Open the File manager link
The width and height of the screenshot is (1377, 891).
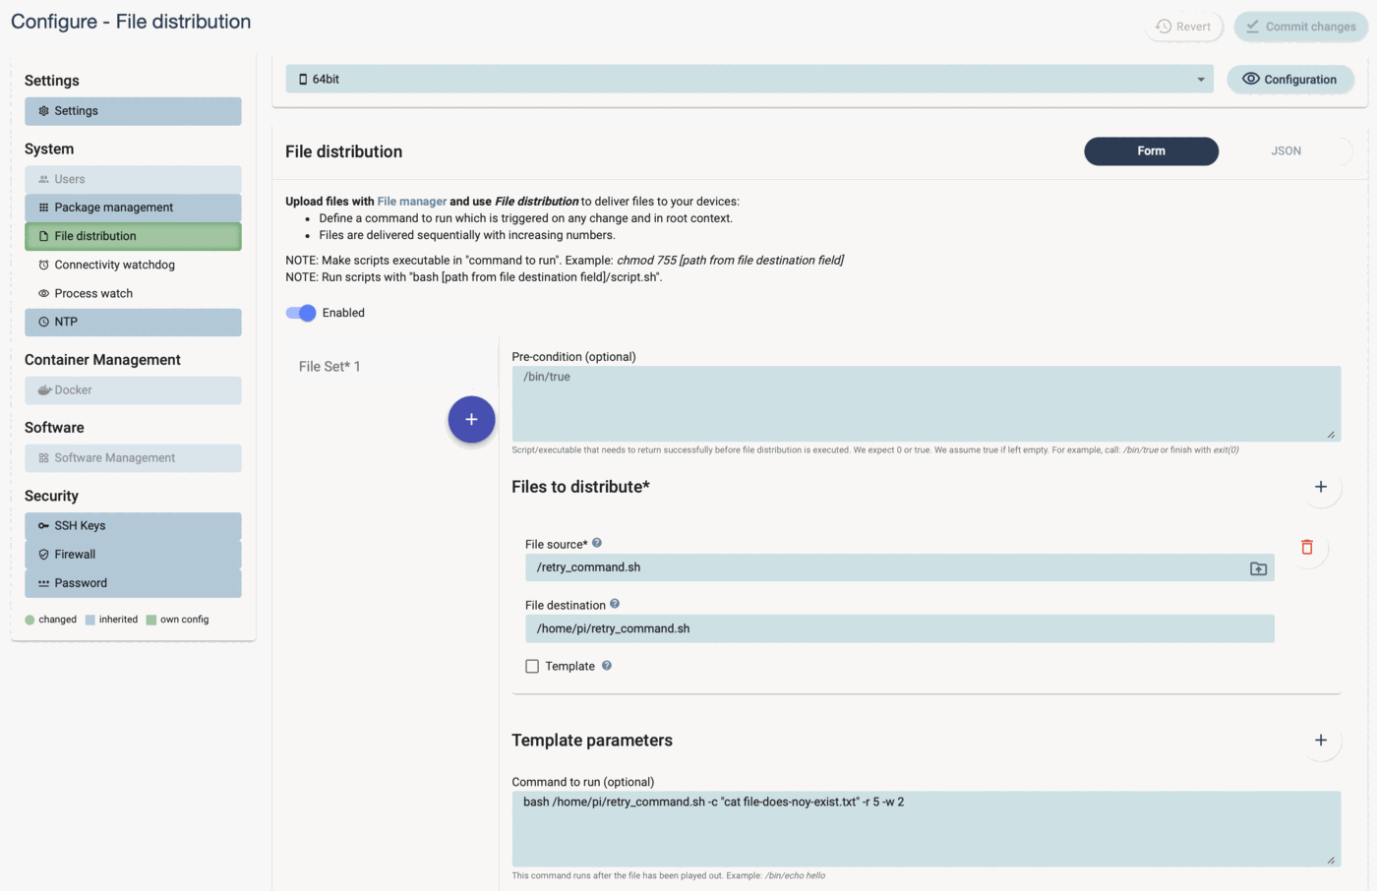point(411,201)
